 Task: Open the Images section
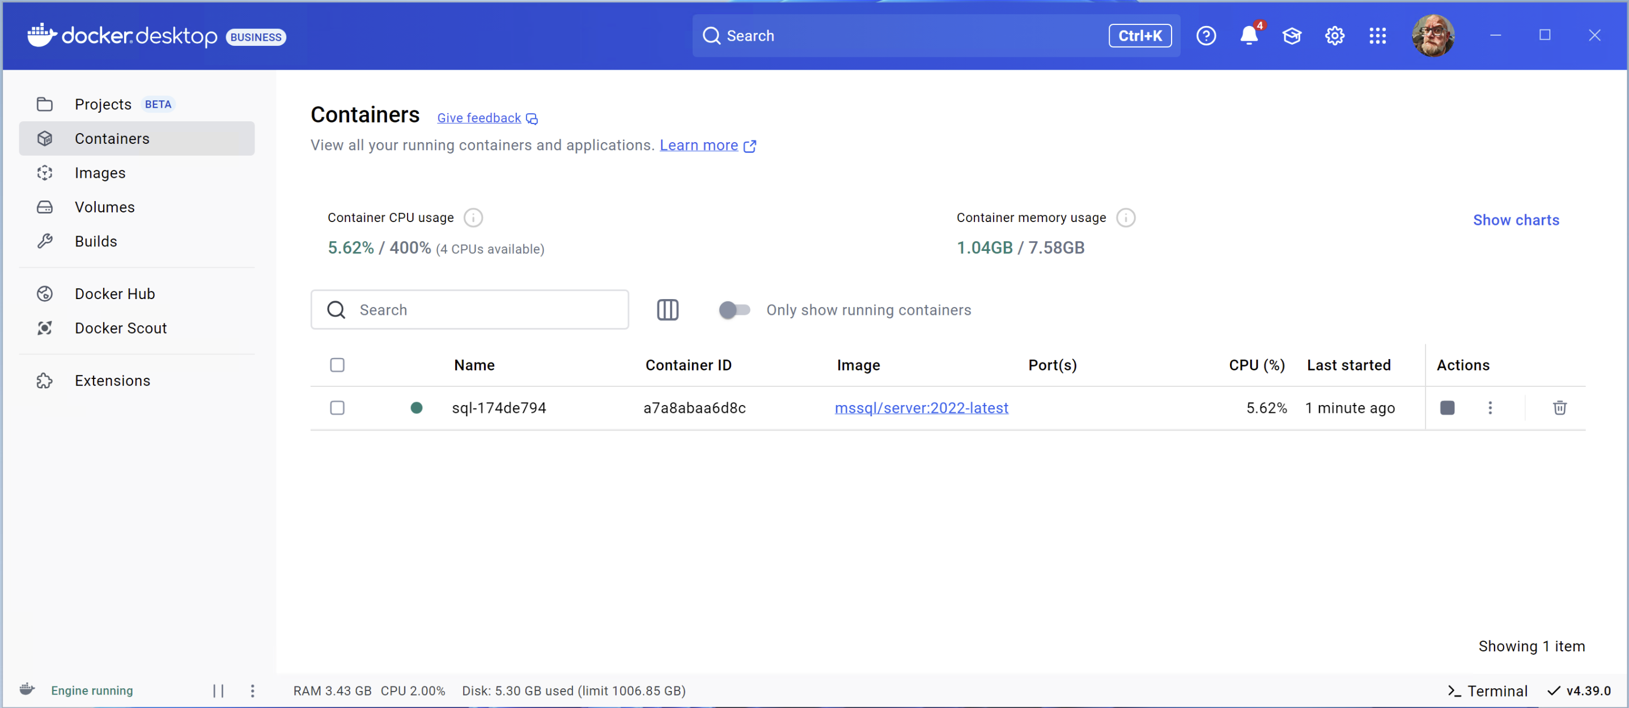tap(137, 173)
